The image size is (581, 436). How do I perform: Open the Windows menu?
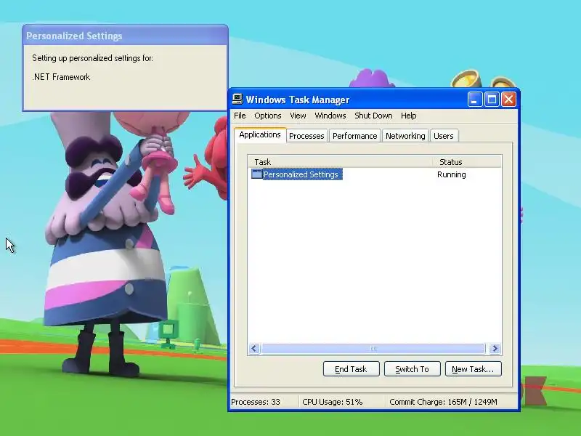tap(330, 116)
